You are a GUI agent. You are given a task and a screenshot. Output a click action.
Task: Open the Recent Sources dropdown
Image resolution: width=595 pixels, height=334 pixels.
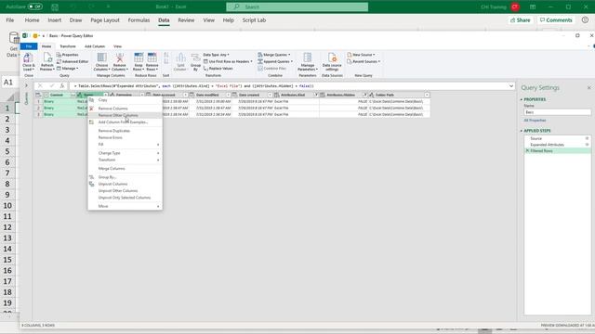(x=364, y=62)
